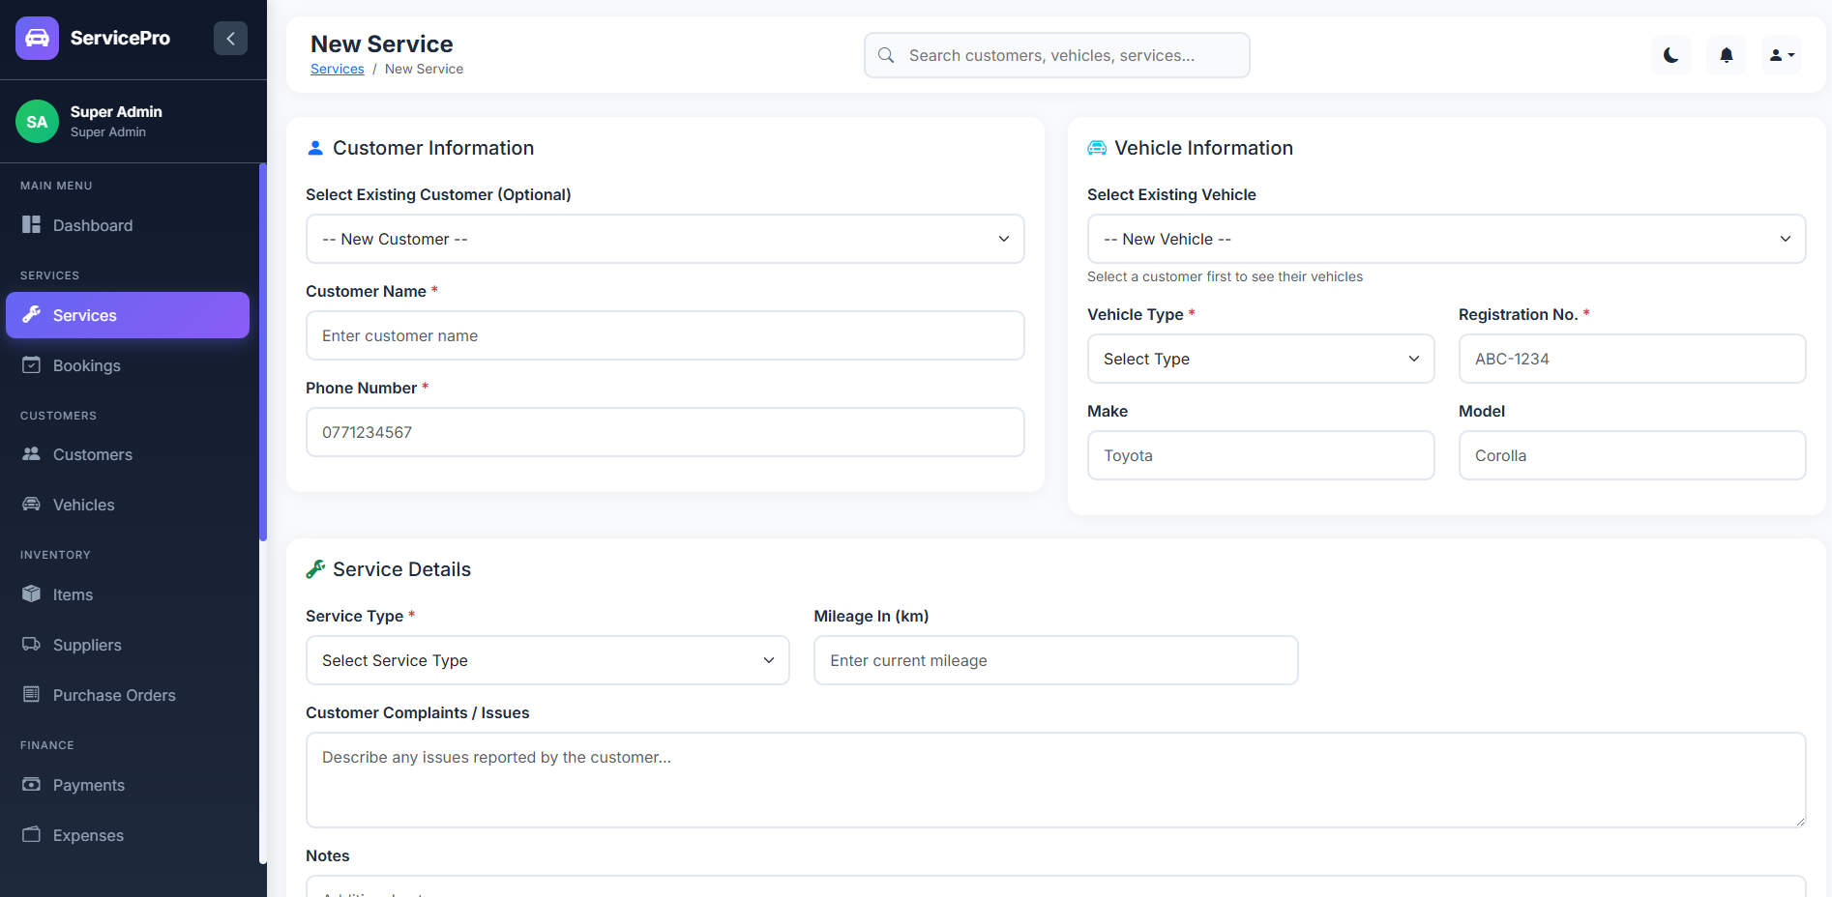Click the Customer Complaints text area
The height and width of the screenshot is (897, 1832).
pyautogui.click(x=1055, y=779)
